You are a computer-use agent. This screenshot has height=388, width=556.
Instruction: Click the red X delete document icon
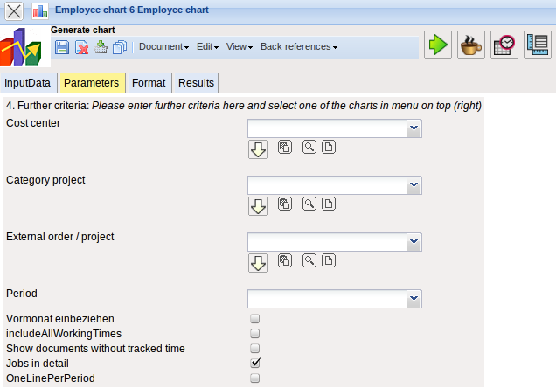pyautogui.click(x=82, y=47)
